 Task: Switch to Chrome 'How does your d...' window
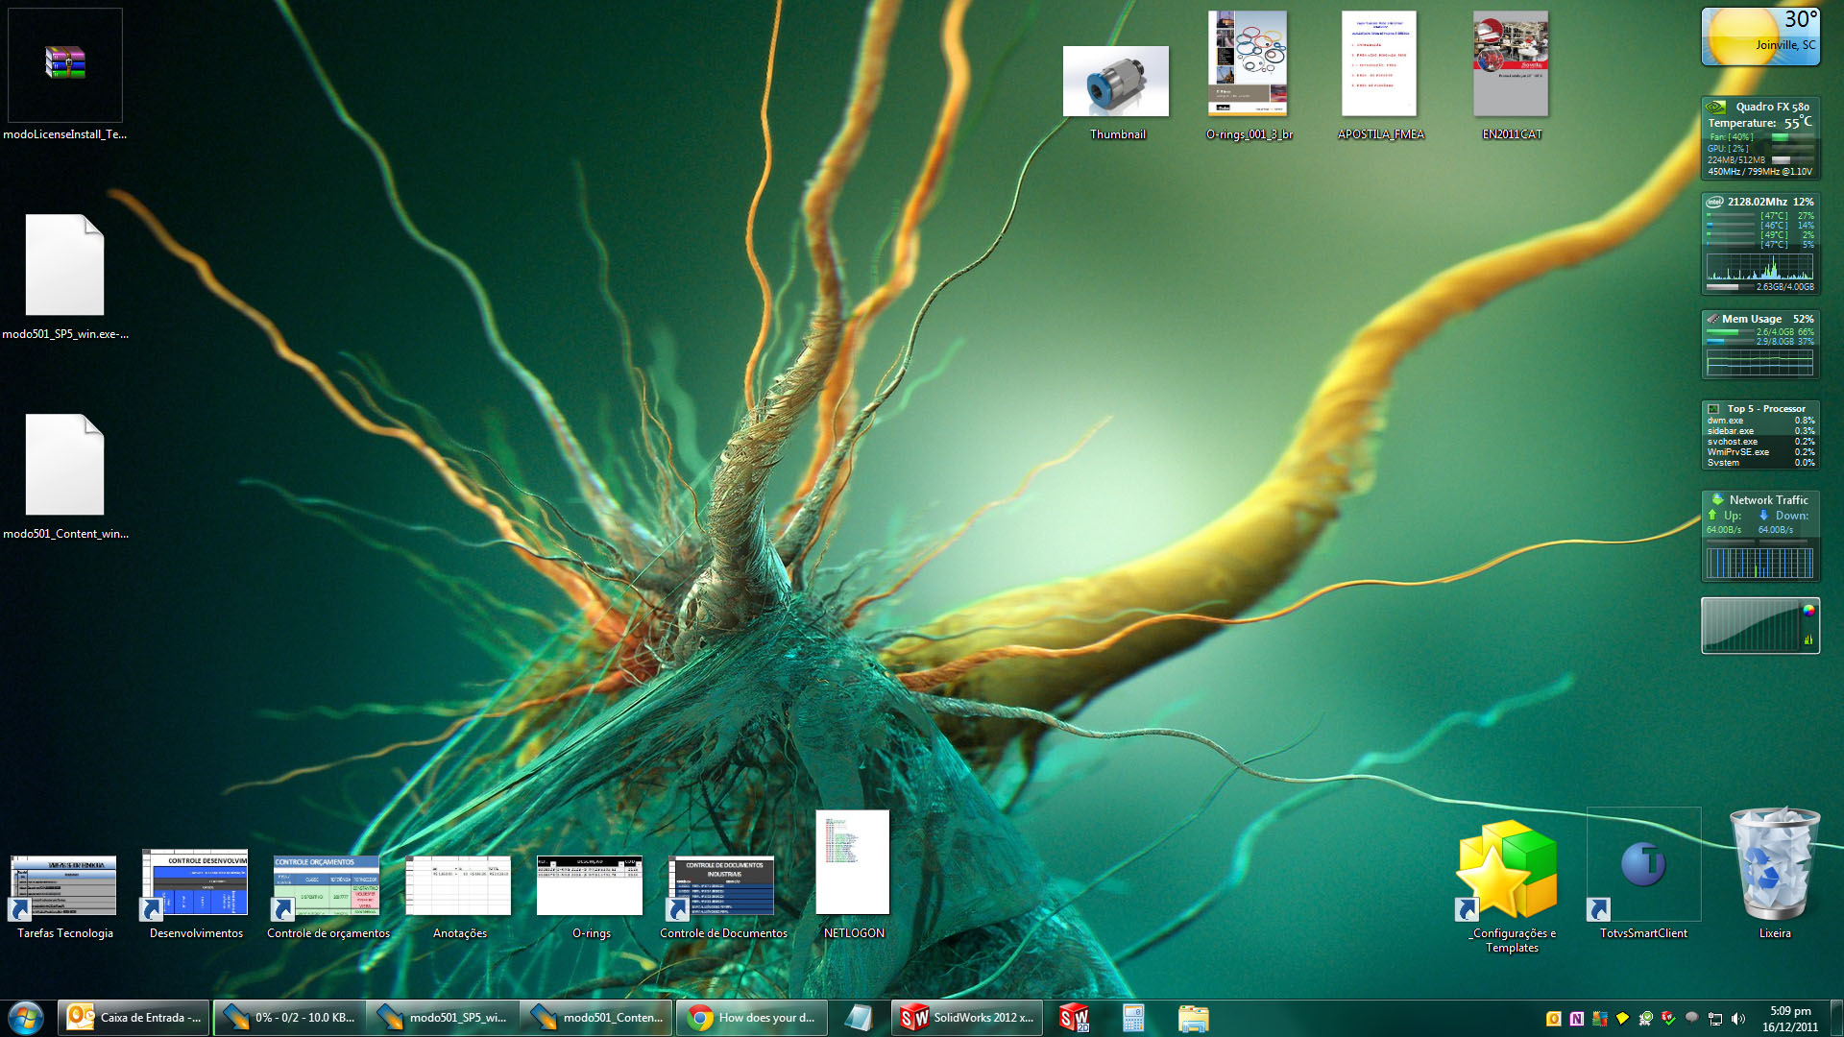(752, 1018)
